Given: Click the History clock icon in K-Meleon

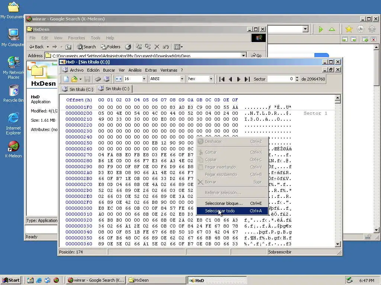Looking at the screenshot, I should [x=360, y=29].
